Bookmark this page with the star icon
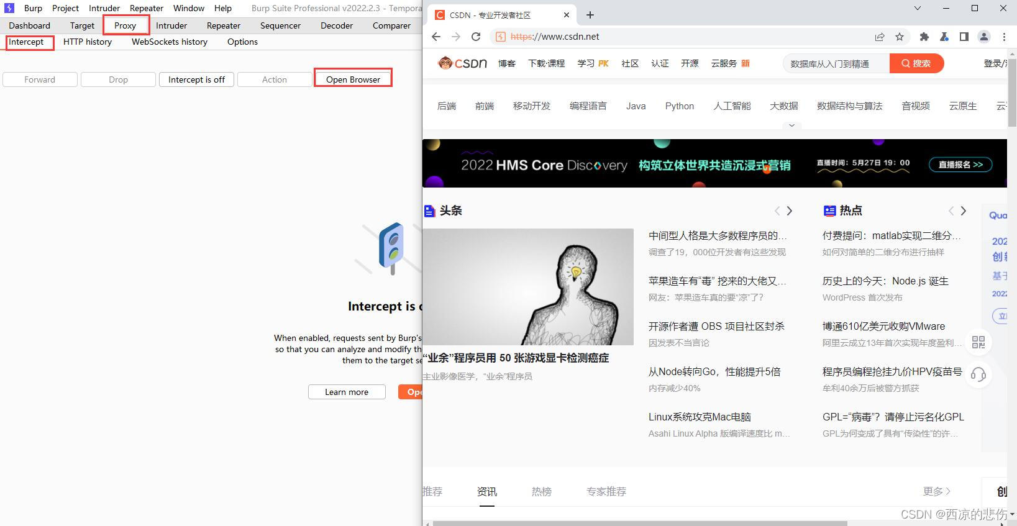This screenshot has width=1017, height=526. 900,37
